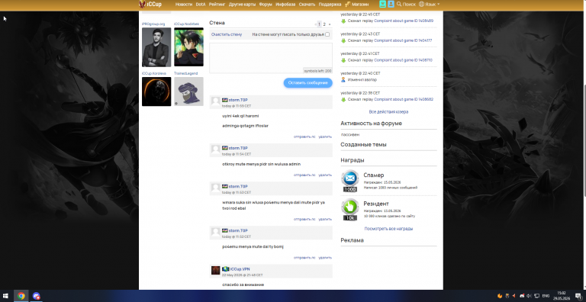
Task: Open the Форум menu item
Action: [266, 4]
